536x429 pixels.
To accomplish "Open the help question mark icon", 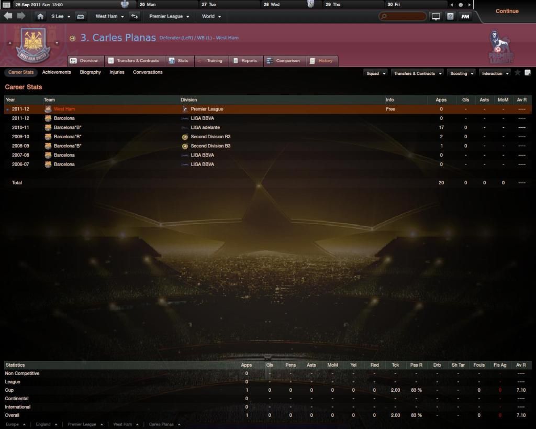I will [450, 16].
